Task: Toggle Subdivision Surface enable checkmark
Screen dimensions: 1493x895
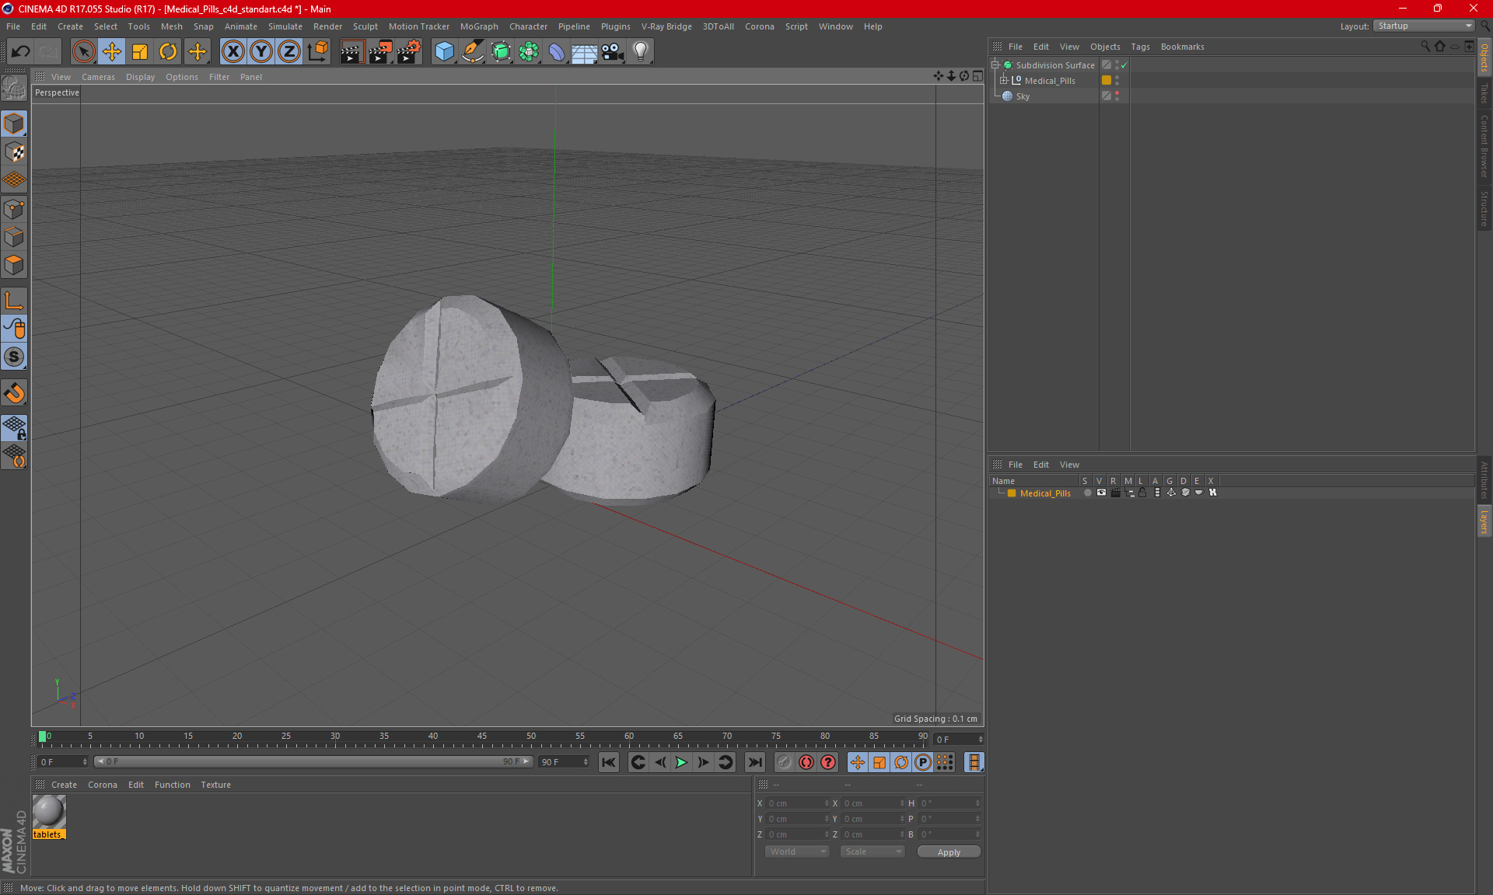Action: (1124, 65)
